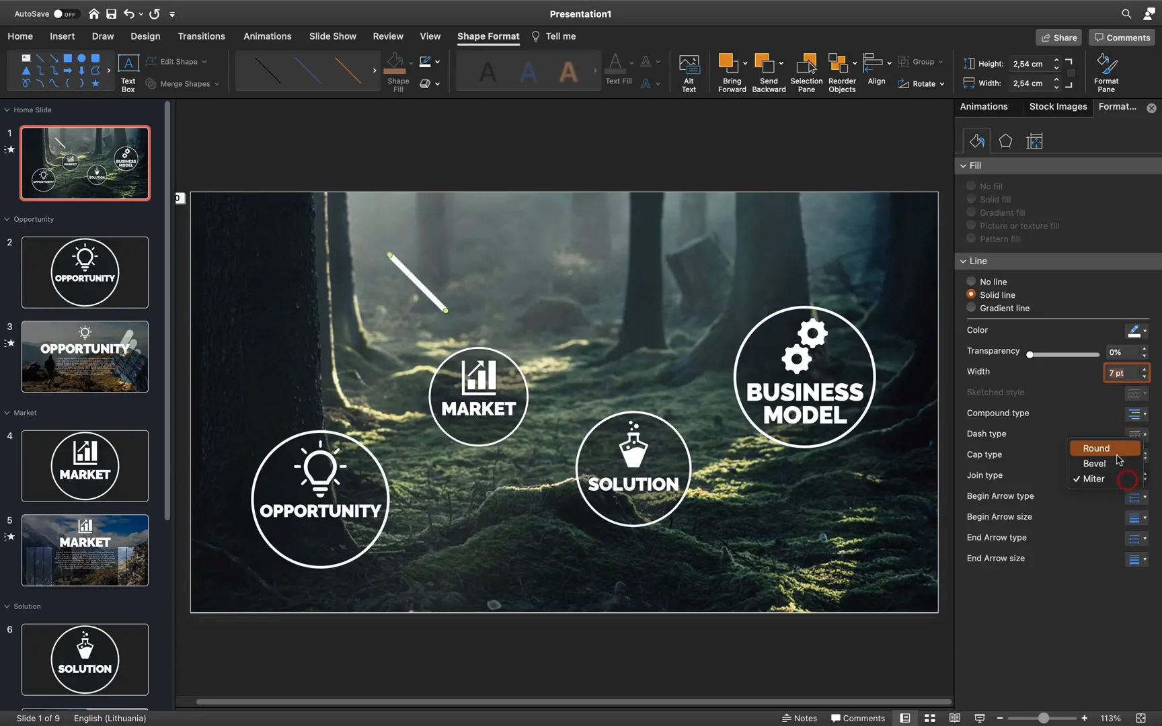
Task: Choose Round from the join type menu
Action: 1096,448
